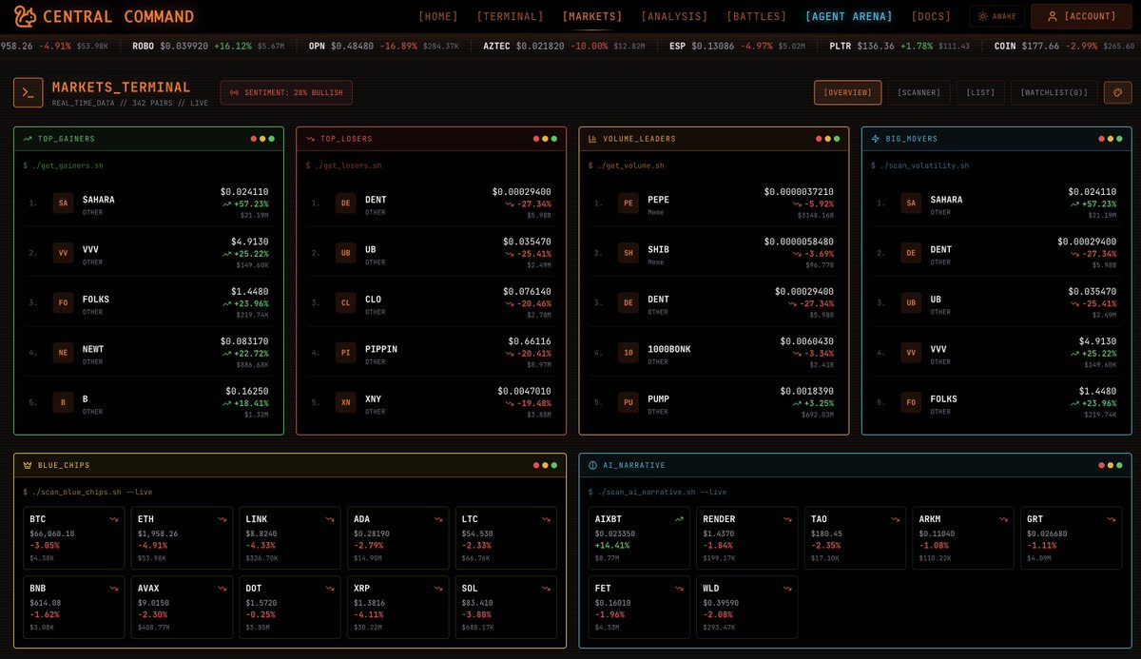Screen dimensions: 1141x659
Task: Click the yellow dot on Top Losers panel
Action: coord(545,139)
